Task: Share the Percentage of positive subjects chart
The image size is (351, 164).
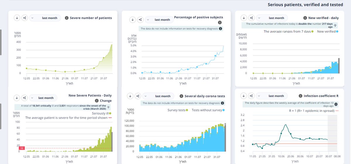Action: 140,20
